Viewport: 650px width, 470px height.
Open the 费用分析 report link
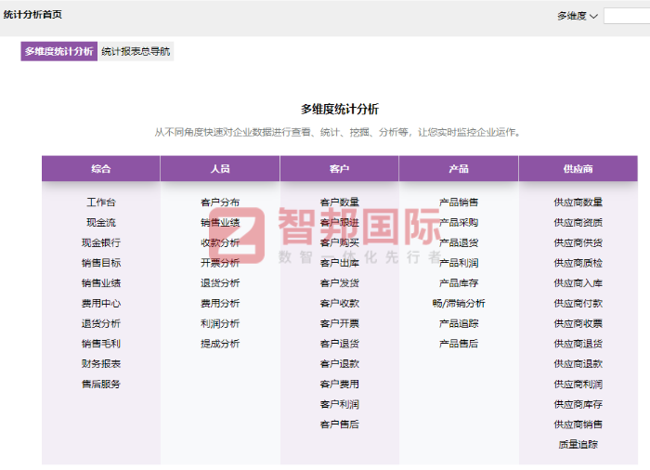pyautogui.click(x=220, y=303)
